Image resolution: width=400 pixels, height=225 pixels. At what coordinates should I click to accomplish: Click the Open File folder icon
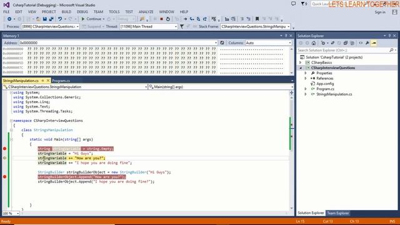pyautogui.click(x=38, y=19)
